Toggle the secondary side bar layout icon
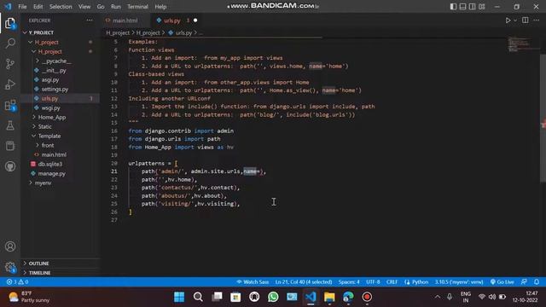 [472, 7]
